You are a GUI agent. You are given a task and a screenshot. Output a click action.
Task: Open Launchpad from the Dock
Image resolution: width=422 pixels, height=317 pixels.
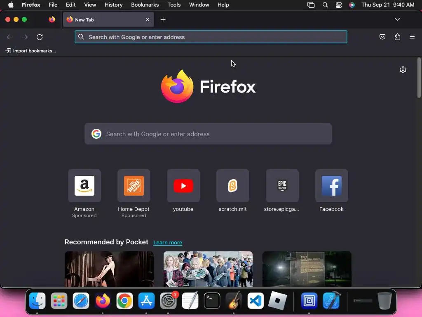[x=59, y=300]
